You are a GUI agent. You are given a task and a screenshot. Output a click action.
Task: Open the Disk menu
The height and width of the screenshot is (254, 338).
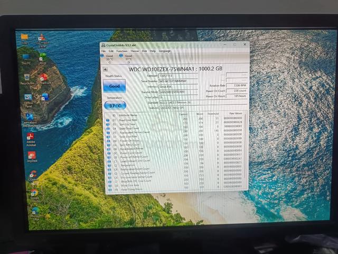pos(144,51)
